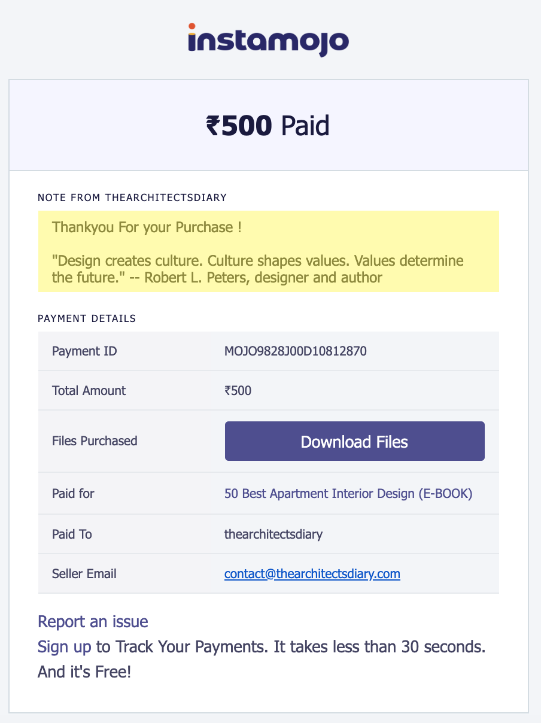The image size is (541, 723).
Task: Click the Seller Email label
Action: [84, 574]
